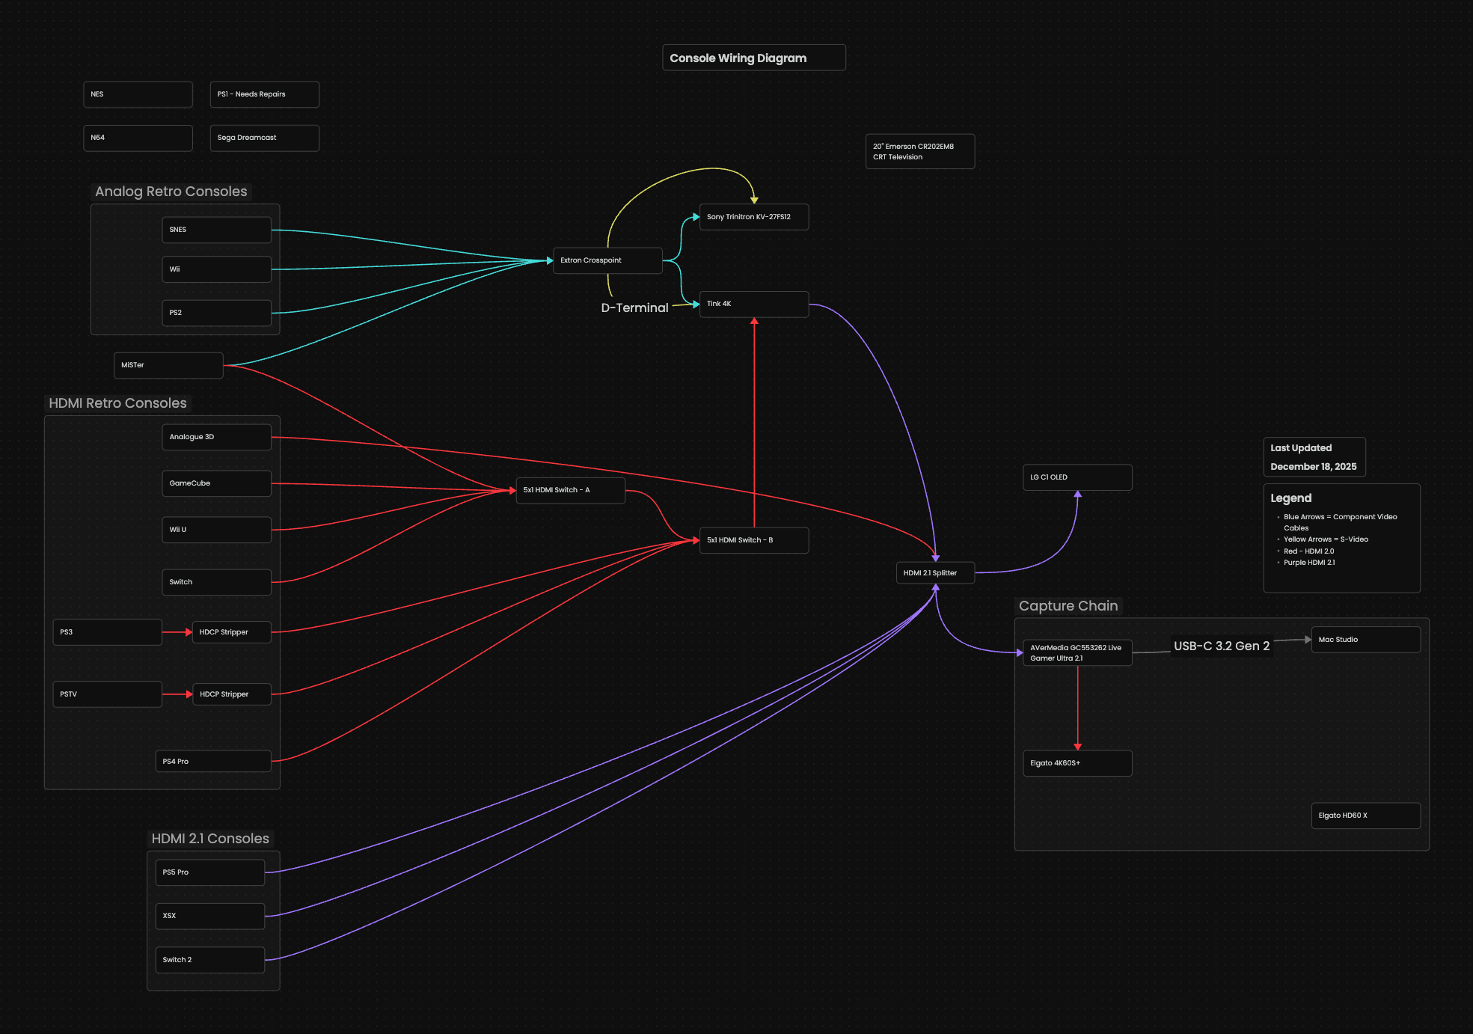Select the Sony Trinitron KV-27FS12 node
Image resolution: width=1473 pixels, height=1034 pixels.
753,217
